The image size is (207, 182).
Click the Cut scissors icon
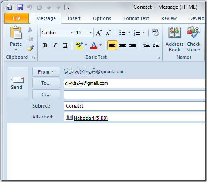tap(30, 29)
